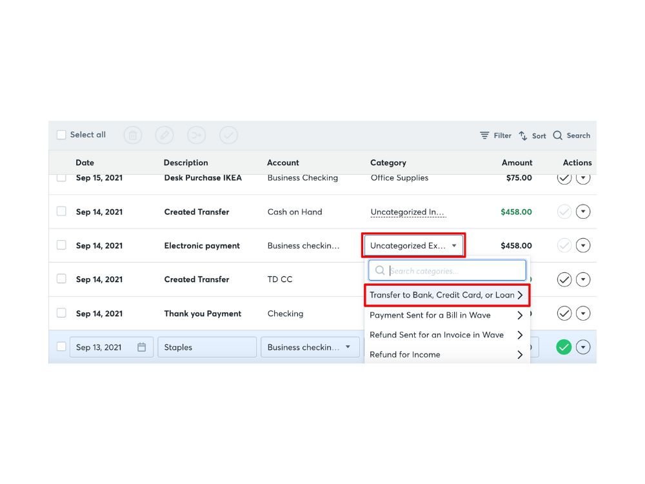Open actions menu for Cash on Hand transfer

pyautogui.click(x=583, y=212)
